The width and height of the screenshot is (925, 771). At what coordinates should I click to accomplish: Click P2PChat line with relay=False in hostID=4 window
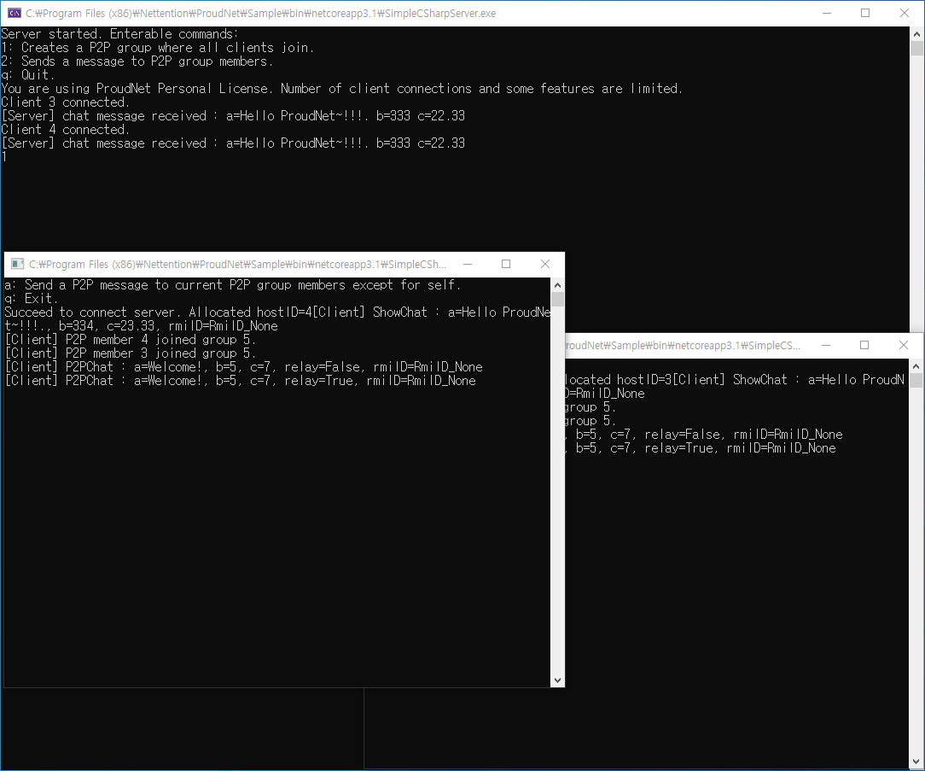244,366
